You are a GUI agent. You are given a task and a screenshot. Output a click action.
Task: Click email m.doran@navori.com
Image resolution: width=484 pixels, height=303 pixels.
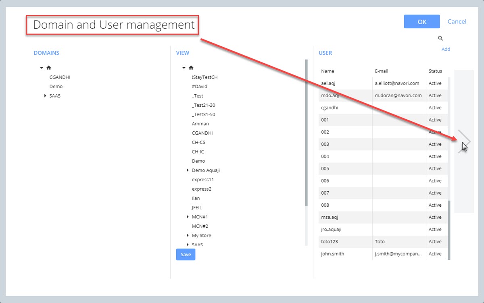tap(398, 95)
